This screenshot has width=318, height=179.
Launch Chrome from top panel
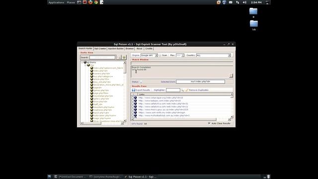(96, 2)
